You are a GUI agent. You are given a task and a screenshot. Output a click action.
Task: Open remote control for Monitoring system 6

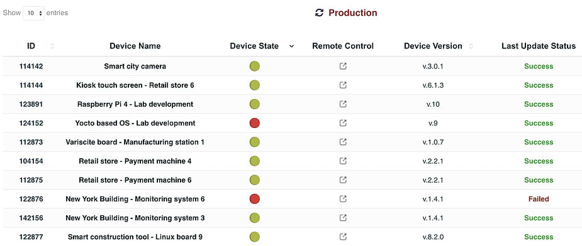pyautogui.click(x=343, y=199)
